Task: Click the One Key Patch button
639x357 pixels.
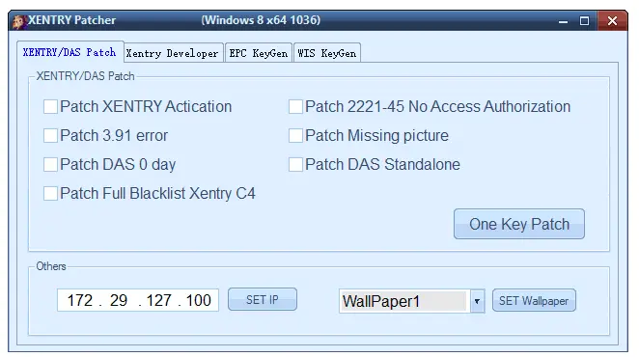Action: [519, 224]
